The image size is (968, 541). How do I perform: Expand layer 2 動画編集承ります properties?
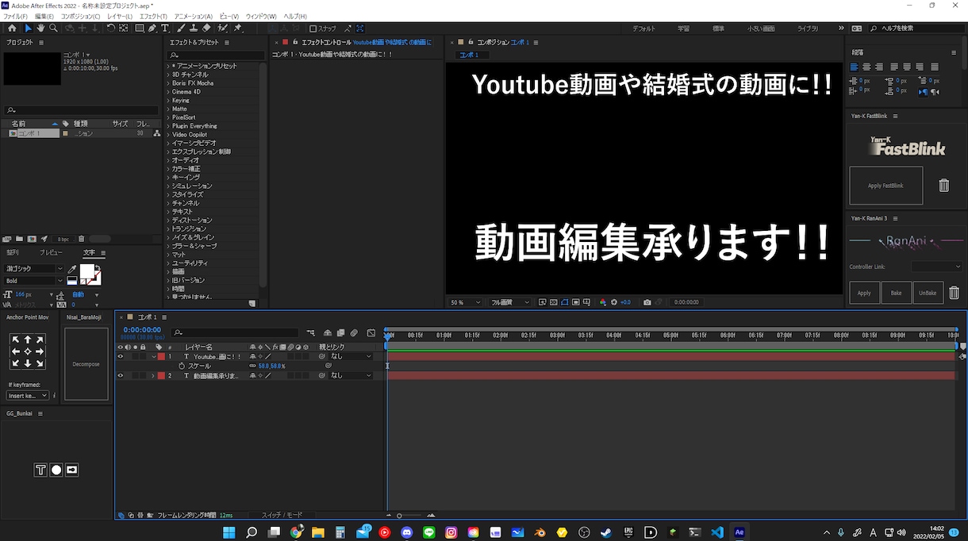point(153,375)
